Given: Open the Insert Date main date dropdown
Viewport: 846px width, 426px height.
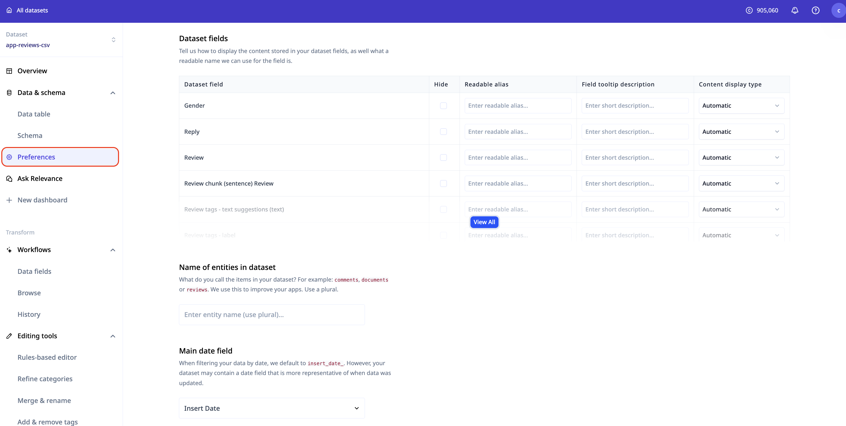Looking at the screenshot, I should pos(272,408).
